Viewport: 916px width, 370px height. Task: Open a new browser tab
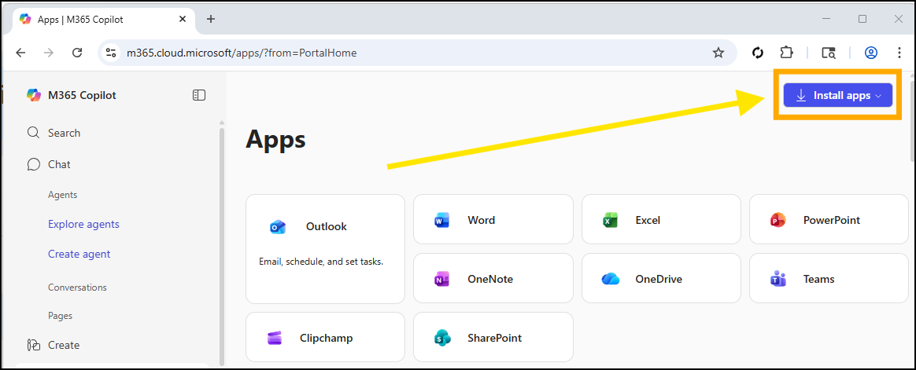coord(211,20)
